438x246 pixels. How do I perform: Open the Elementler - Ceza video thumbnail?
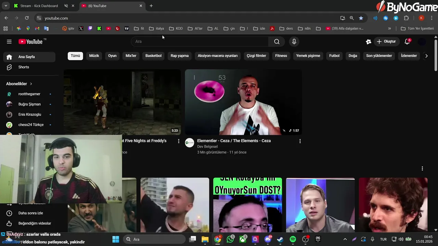[243, 102]
